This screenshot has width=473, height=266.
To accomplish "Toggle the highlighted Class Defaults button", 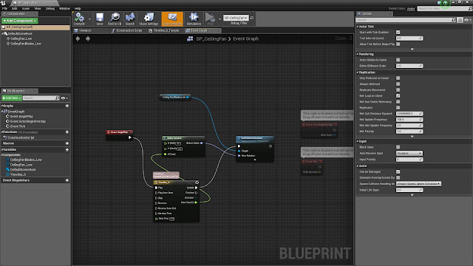I will pos(172,18).
